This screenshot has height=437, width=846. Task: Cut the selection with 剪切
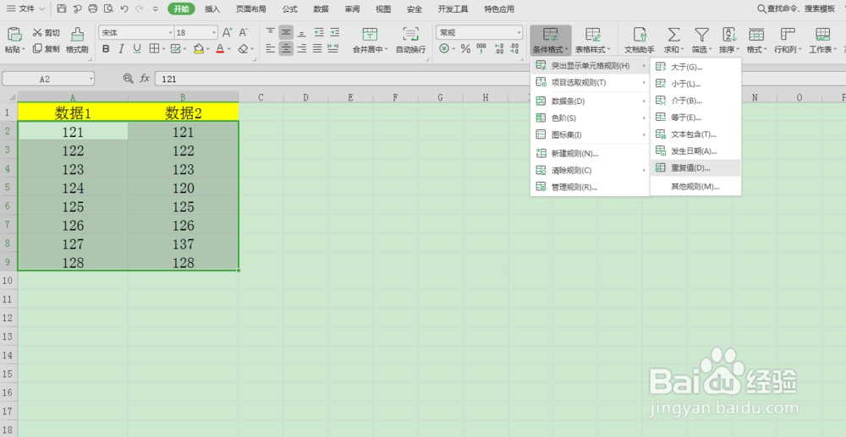coord(47,33)
